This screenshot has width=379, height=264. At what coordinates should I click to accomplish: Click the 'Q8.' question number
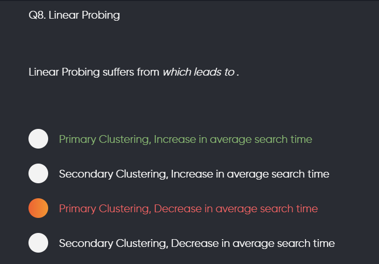[37, 15]
